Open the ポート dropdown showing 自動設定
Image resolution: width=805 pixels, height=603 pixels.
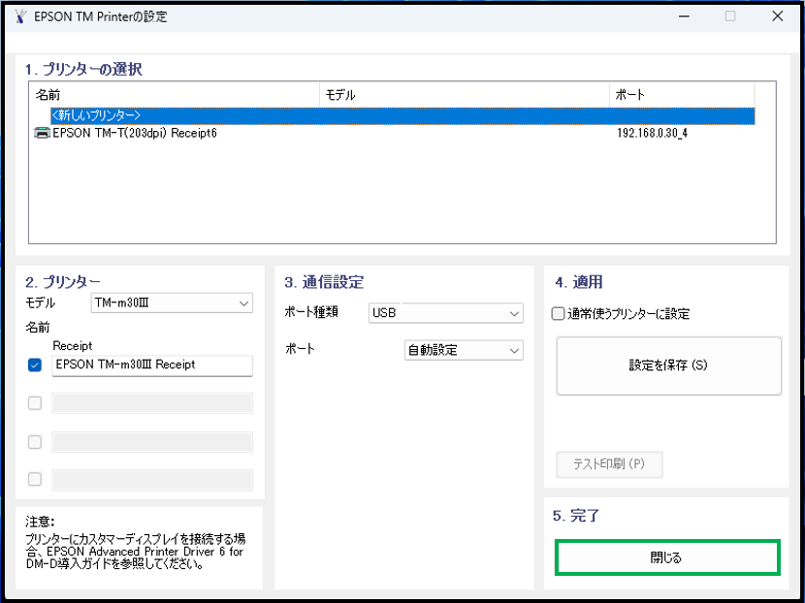tap(463, 350)
